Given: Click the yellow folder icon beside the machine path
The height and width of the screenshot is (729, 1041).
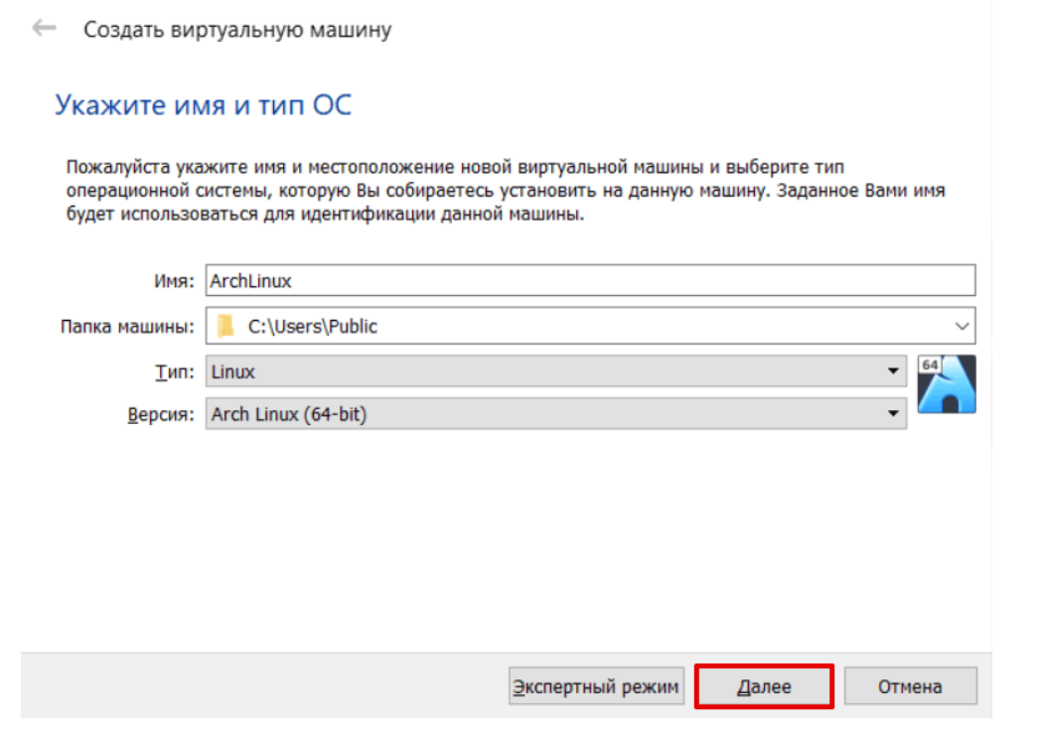Looking at the screenshot, I should pos(227,326).
